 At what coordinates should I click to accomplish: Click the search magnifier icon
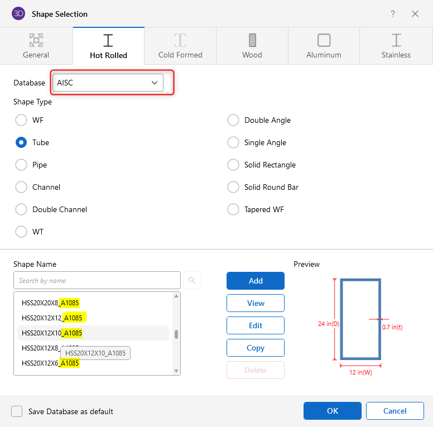tap(191, 280)
